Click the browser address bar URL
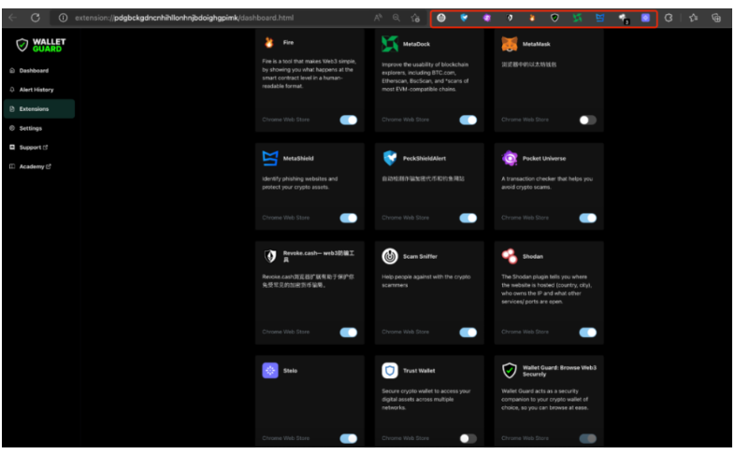 pyautogui.click(x=184, y=18)
